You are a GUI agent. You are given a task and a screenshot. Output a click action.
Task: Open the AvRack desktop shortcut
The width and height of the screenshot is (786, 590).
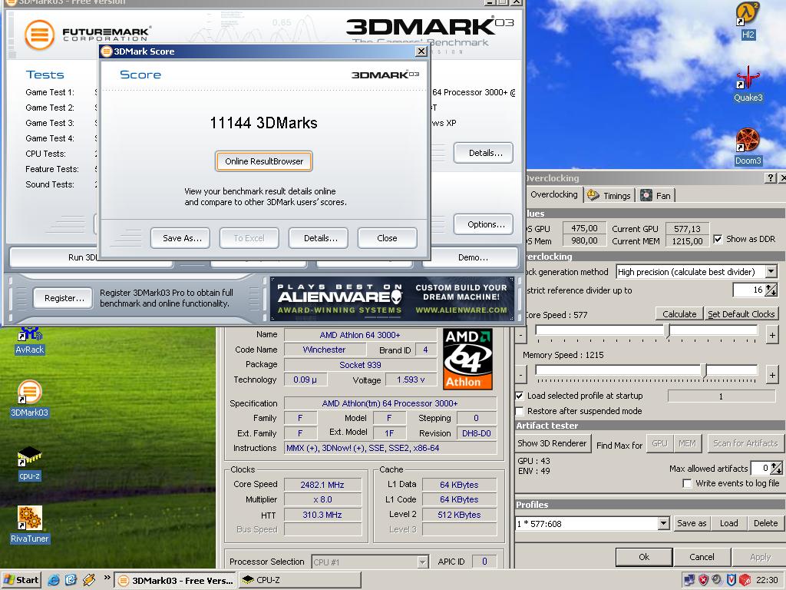(30, 341)
